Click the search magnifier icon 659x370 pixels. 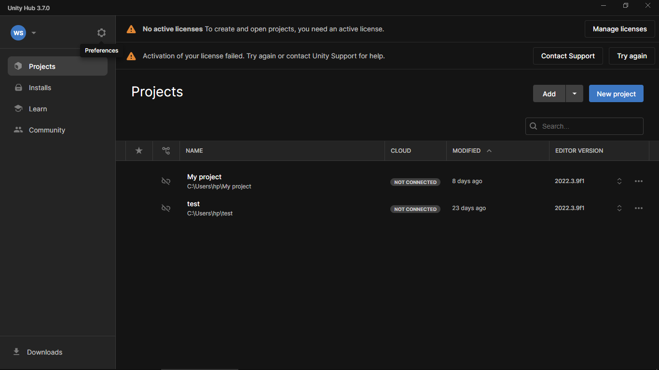[x=533, y=126]
